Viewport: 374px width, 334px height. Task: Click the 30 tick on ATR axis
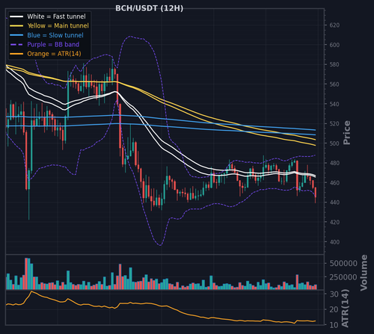[x=334, y=294]
